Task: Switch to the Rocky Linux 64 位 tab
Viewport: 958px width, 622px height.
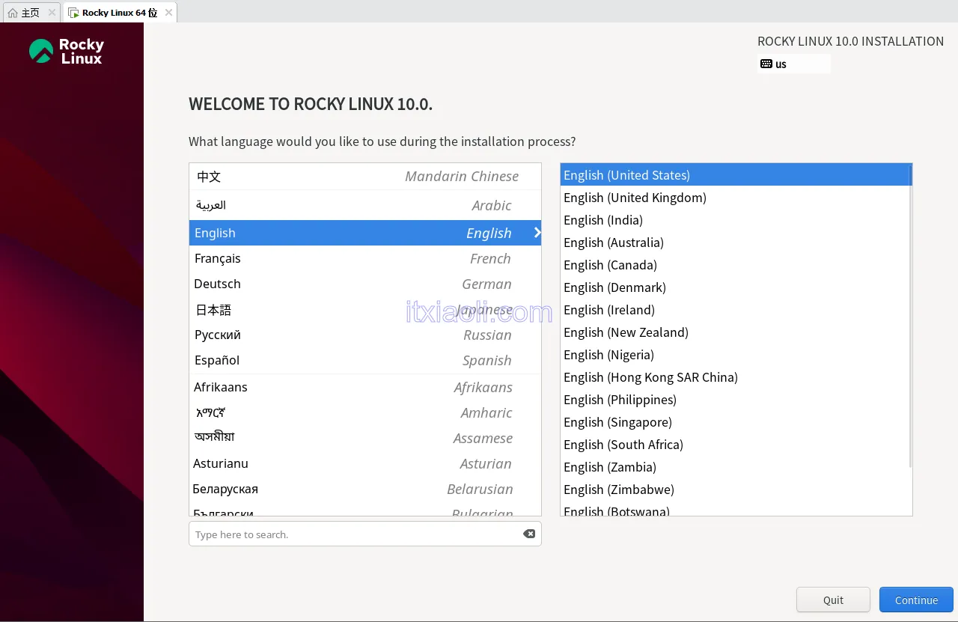Action: (120, 13)
